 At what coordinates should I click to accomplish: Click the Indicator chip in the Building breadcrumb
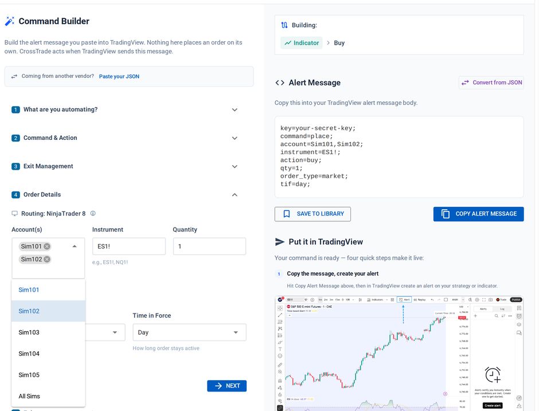point(302,43)
